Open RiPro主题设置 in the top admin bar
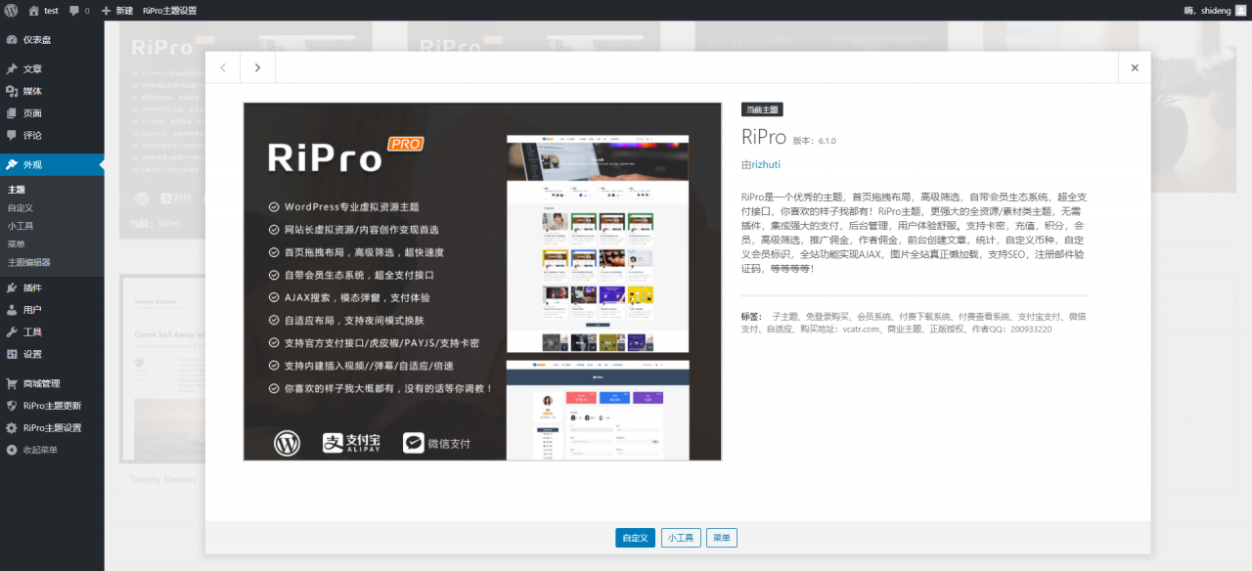This screenshot has width=1252, height=571. click(x=169, y=10)
